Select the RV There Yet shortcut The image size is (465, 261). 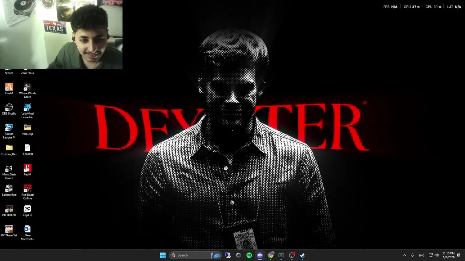point(9,231)
